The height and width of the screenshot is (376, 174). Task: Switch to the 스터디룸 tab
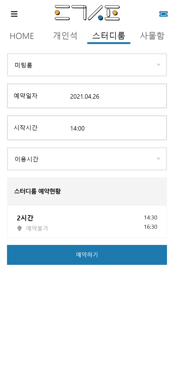tap(109, 35)
